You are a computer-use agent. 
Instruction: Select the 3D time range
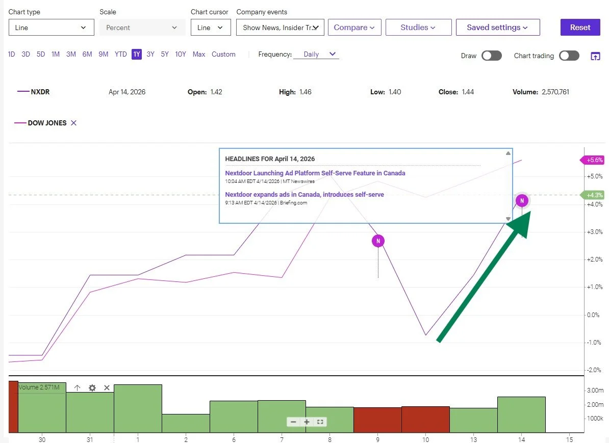click(x=26, y=55)
